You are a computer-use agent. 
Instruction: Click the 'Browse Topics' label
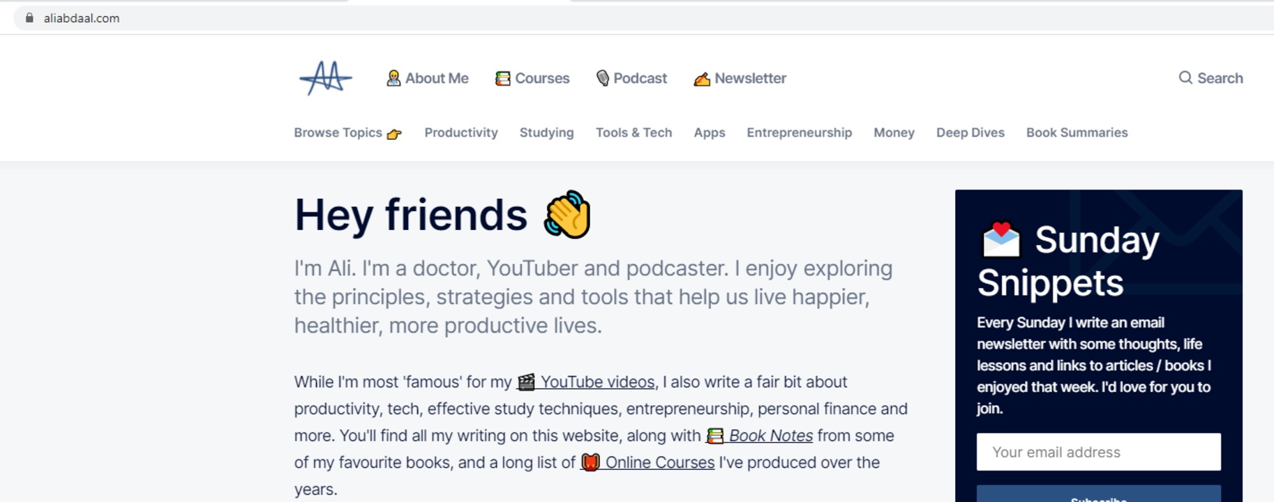[338, 132]
